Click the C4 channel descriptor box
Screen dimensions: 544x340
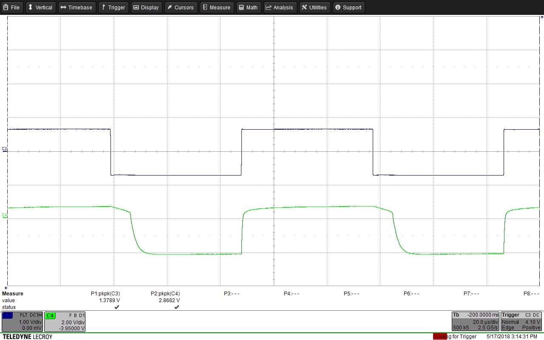click(65, 322)
